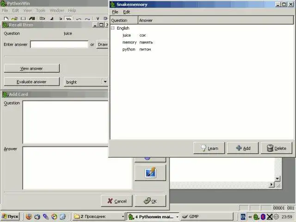Click the grey round tray icon beside clock
The image size is (296, 222).
[x=276, y=217]
